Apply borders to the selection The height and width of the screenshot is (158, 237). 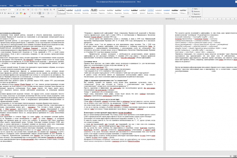[x=52, y=13]
